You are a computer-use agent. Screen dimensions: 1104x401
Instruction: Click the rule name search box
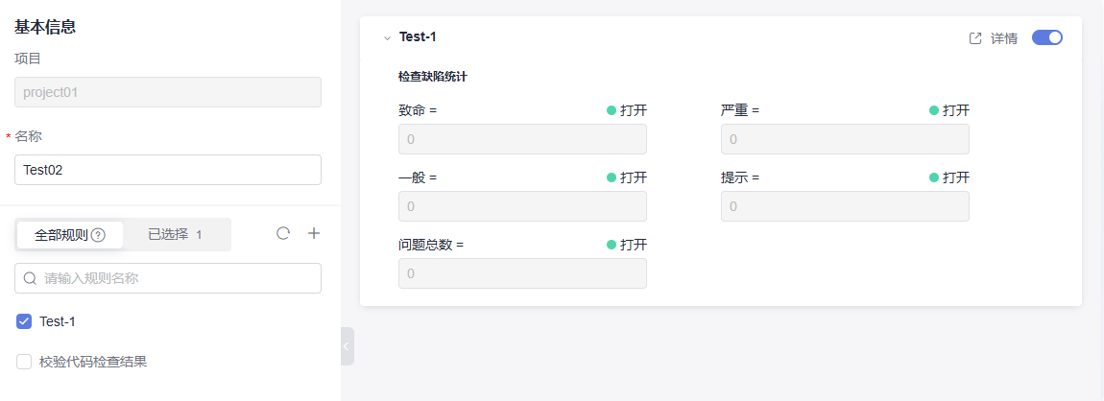(x=178, y=278)
